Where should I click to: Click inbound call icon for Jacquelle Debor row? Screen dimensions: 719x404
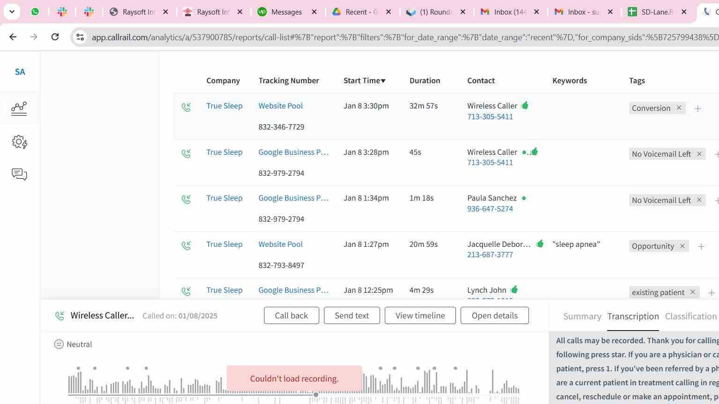click(x=186, y=245)
